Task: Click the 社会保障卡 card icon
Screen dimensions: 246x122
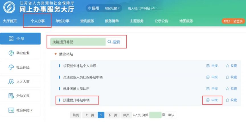Action: (x=11, y=110)
